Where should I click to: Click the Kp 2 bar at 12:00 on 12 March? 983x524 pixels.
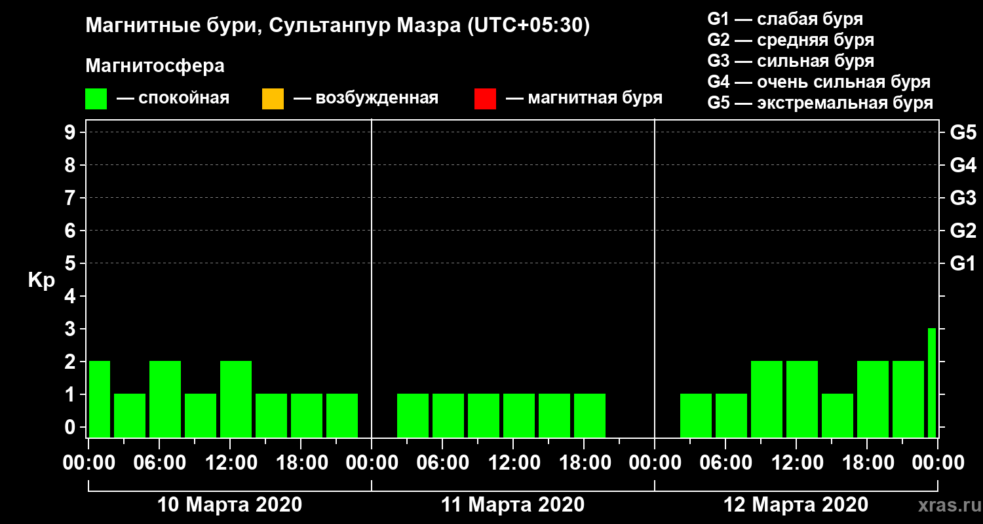coord(802,399)
